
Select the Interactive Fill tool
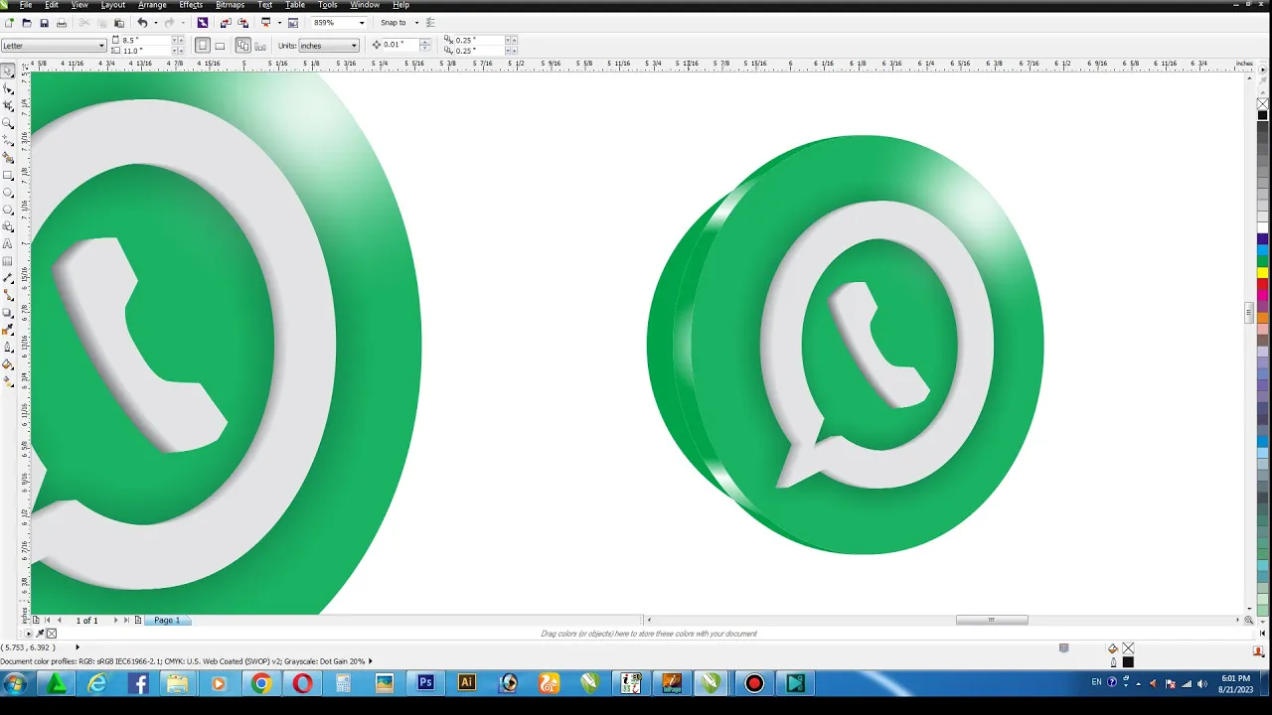pos(9,381)
